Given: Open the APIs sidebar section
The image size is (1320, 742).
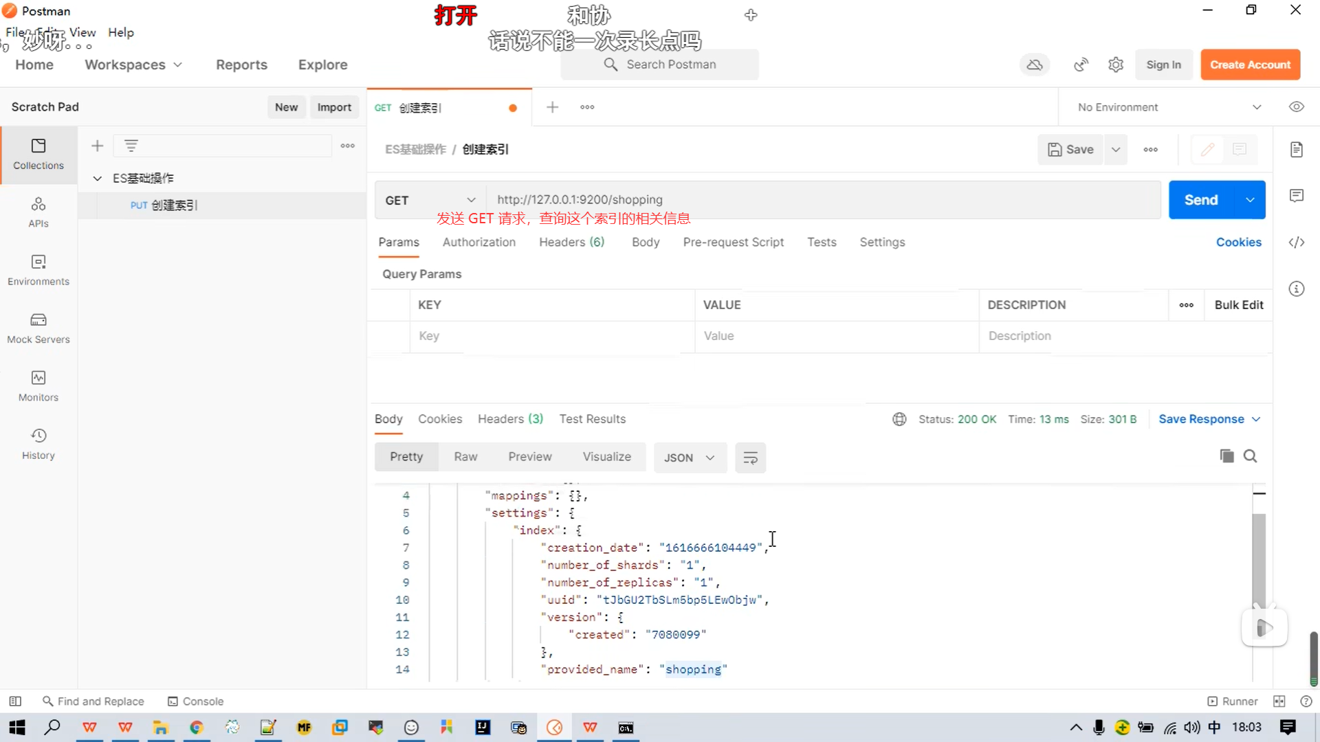Looking at the screenshot, I should [x=38, y=212].
